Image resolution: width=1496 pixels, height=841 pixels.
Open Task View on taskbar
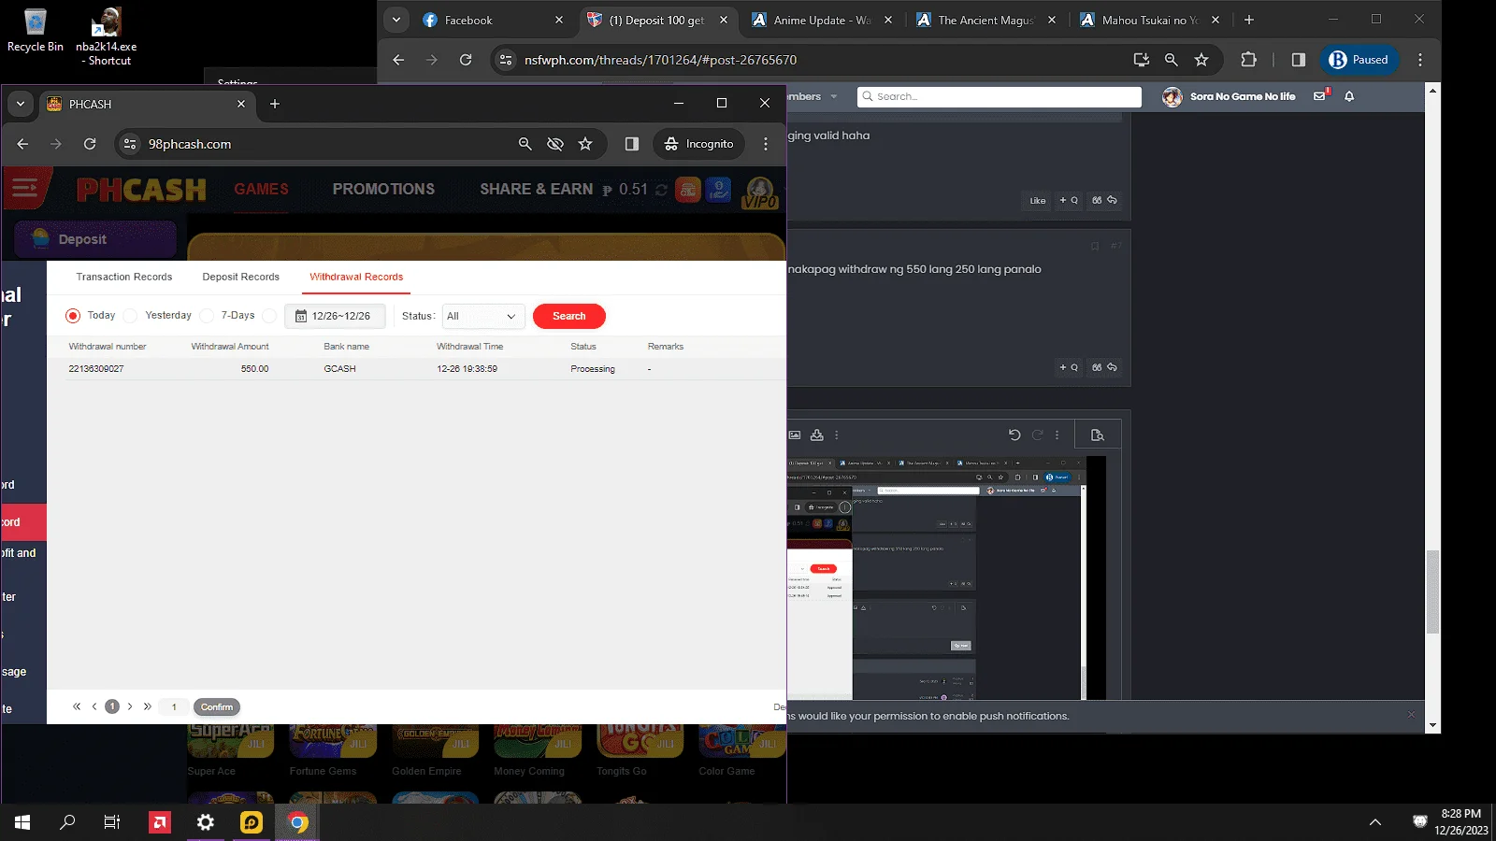click(x=112, y=822)
